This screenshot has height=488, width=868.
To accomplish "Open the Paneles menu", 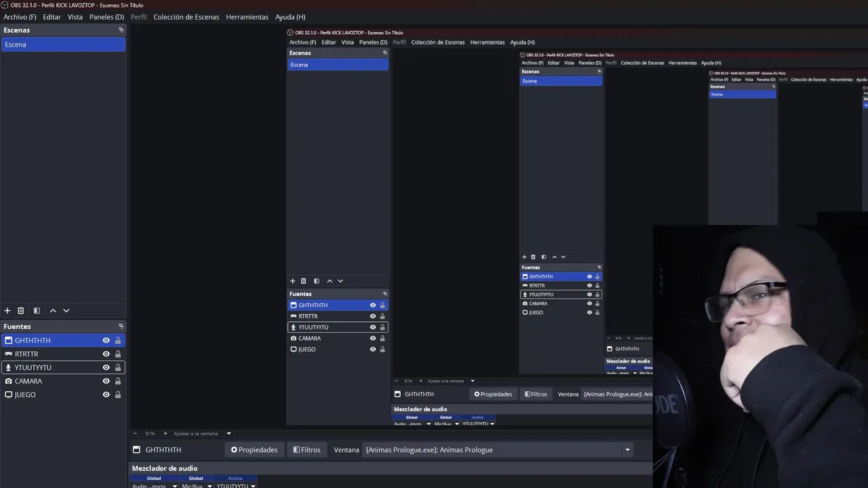I will click(x=106, y=17).
